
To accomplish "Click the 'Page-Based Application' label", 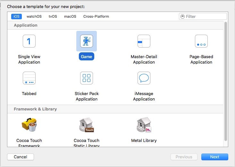I will point(201,59).
